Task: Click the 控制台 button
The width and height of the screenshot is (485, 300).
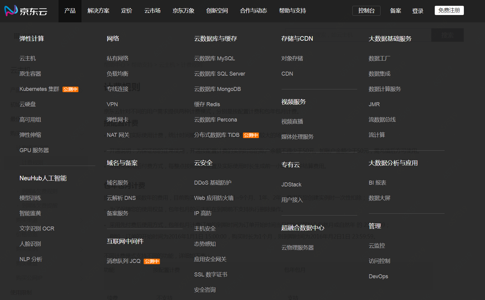Action: coord(366,11)
